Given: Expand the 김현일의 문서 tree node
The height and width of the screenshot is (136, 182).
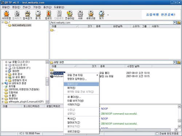Looking at the screenshot, I should (x=6, y=80).
